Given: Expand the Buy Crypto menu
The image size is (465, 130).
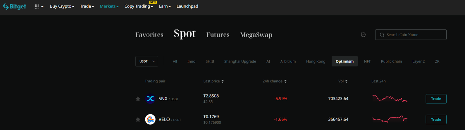Looking at the screenshot, I should pos(62,6).
